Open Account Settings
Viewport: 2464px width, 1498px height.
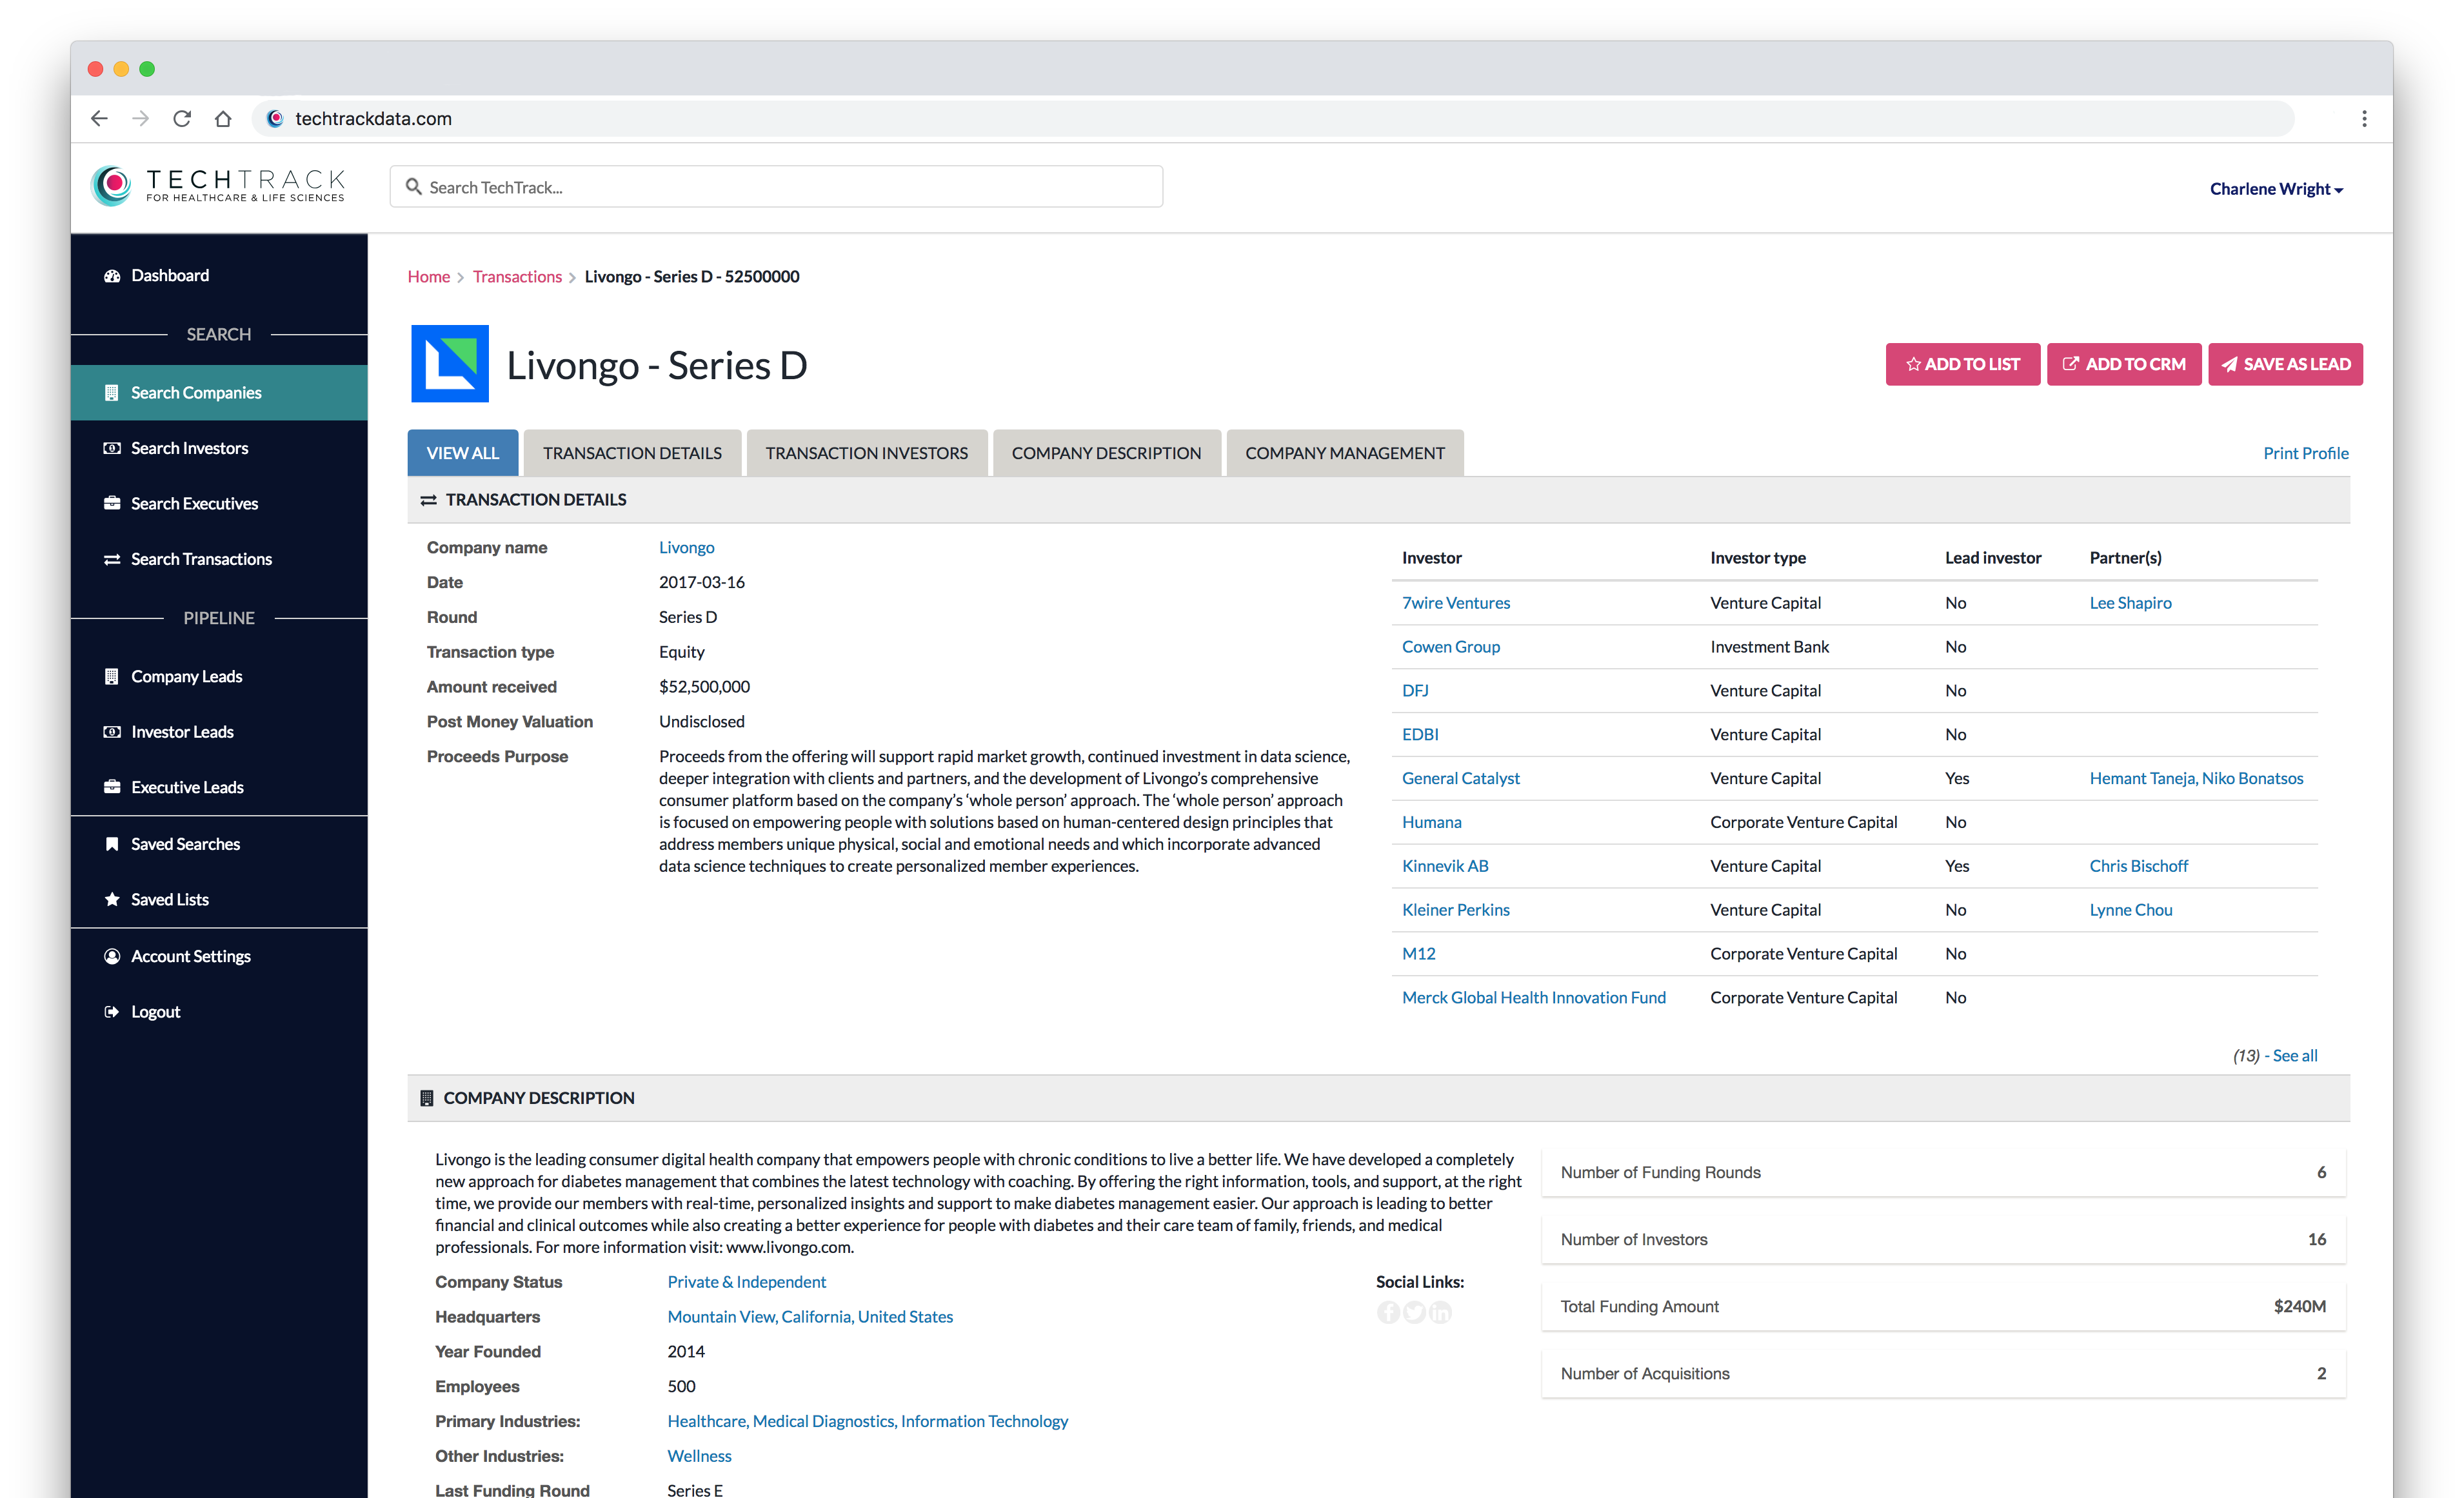(219, 956)
